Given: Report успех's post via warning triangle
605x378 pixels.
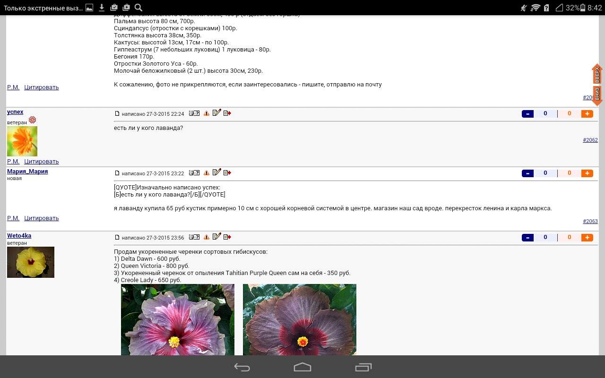Looking at the screenshot, I should 207,113.
